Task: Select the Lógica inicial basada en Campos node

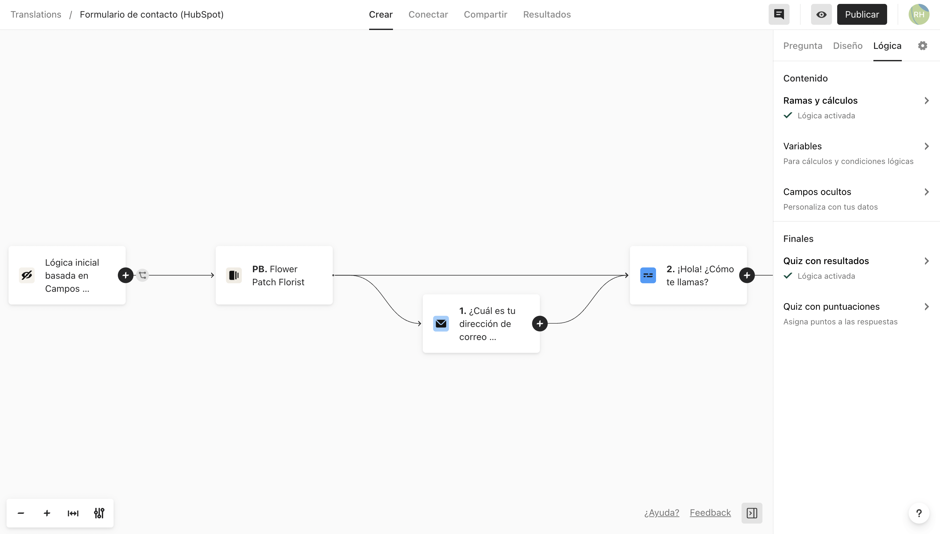Action: 67,275
